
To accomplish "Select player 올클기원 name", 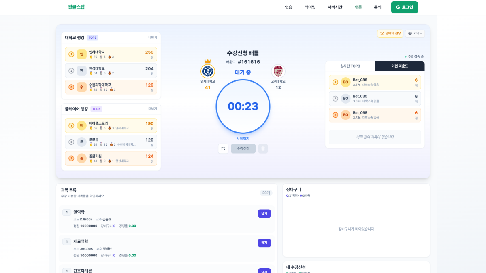I will [95, 156].
